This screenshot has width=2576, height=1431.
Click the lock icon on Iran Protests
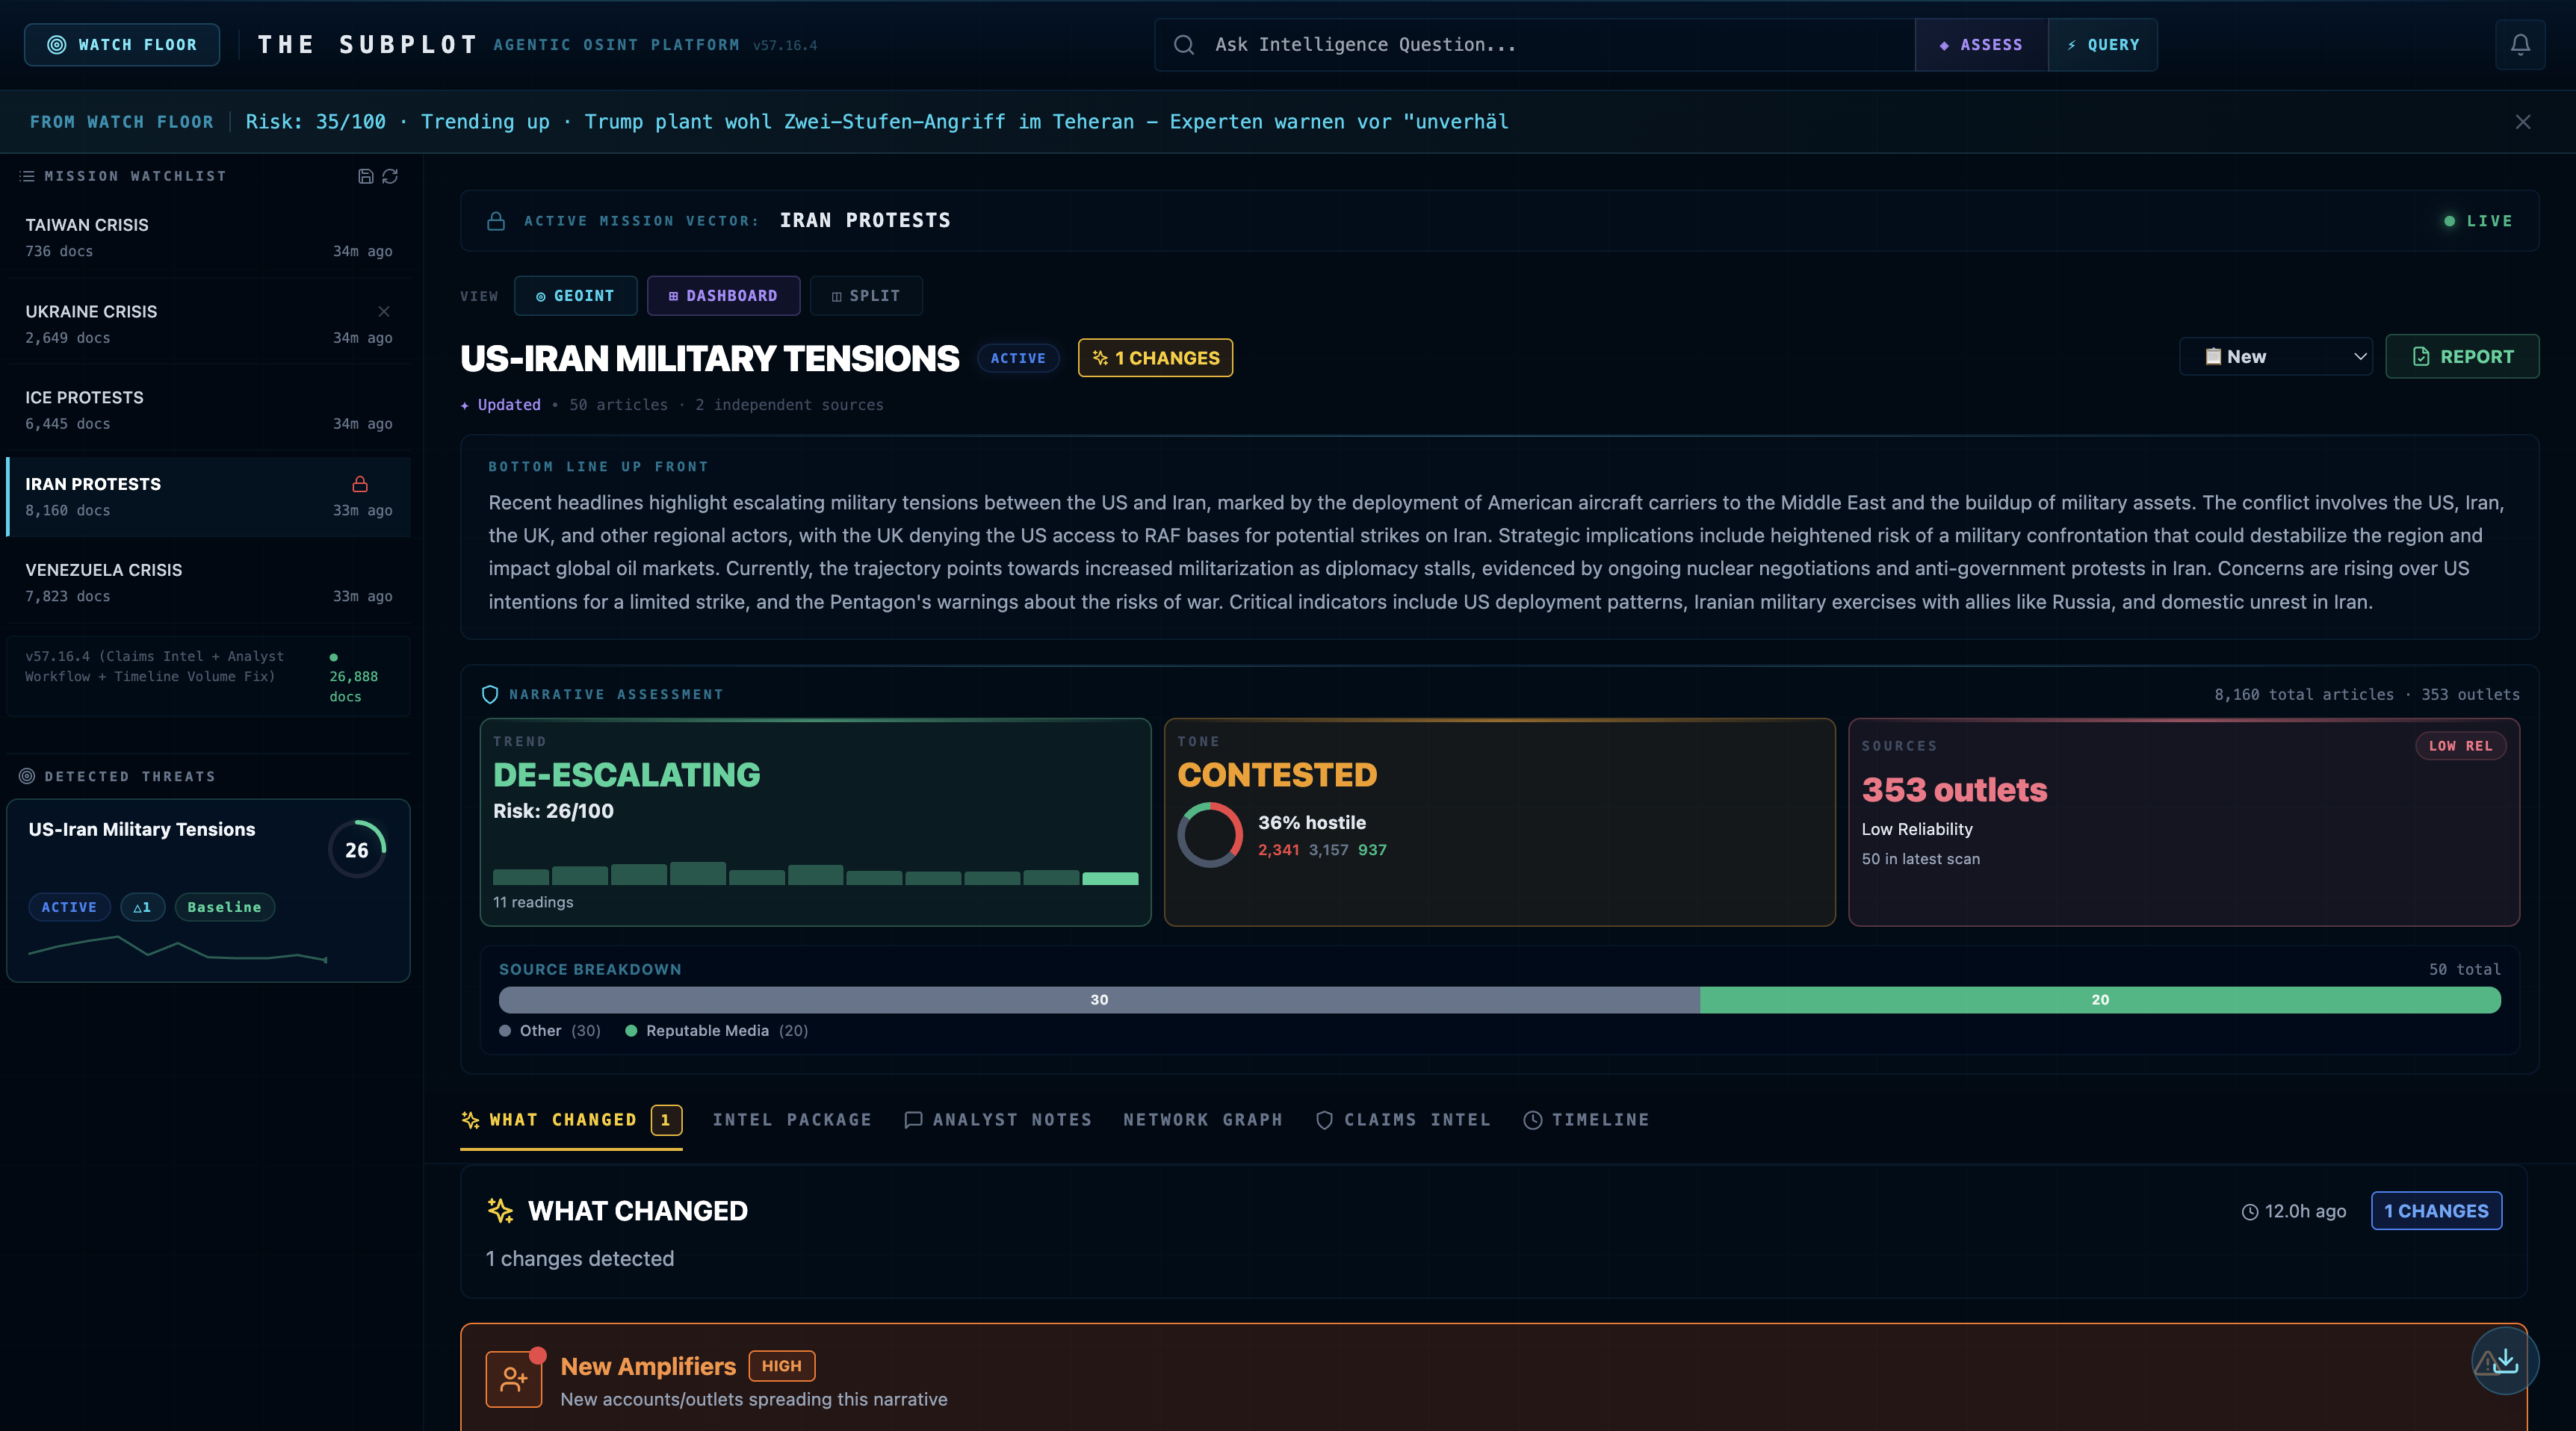tap(360, 484)
